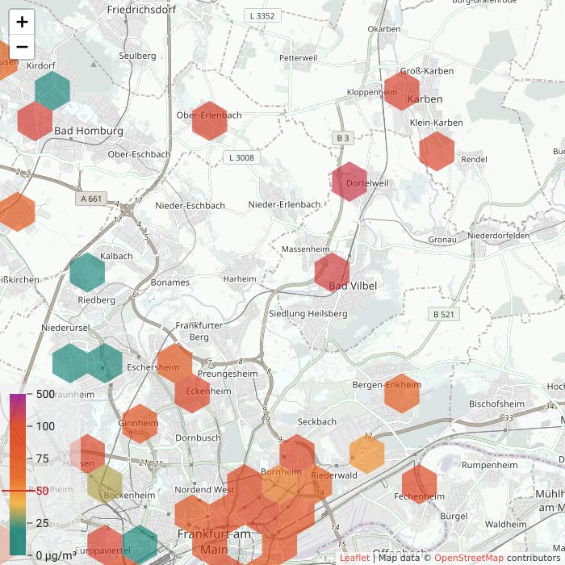Click the magenta hexagon at Dortelweil
The height and width of the screenshot is (565, 565).
point(349,182)
